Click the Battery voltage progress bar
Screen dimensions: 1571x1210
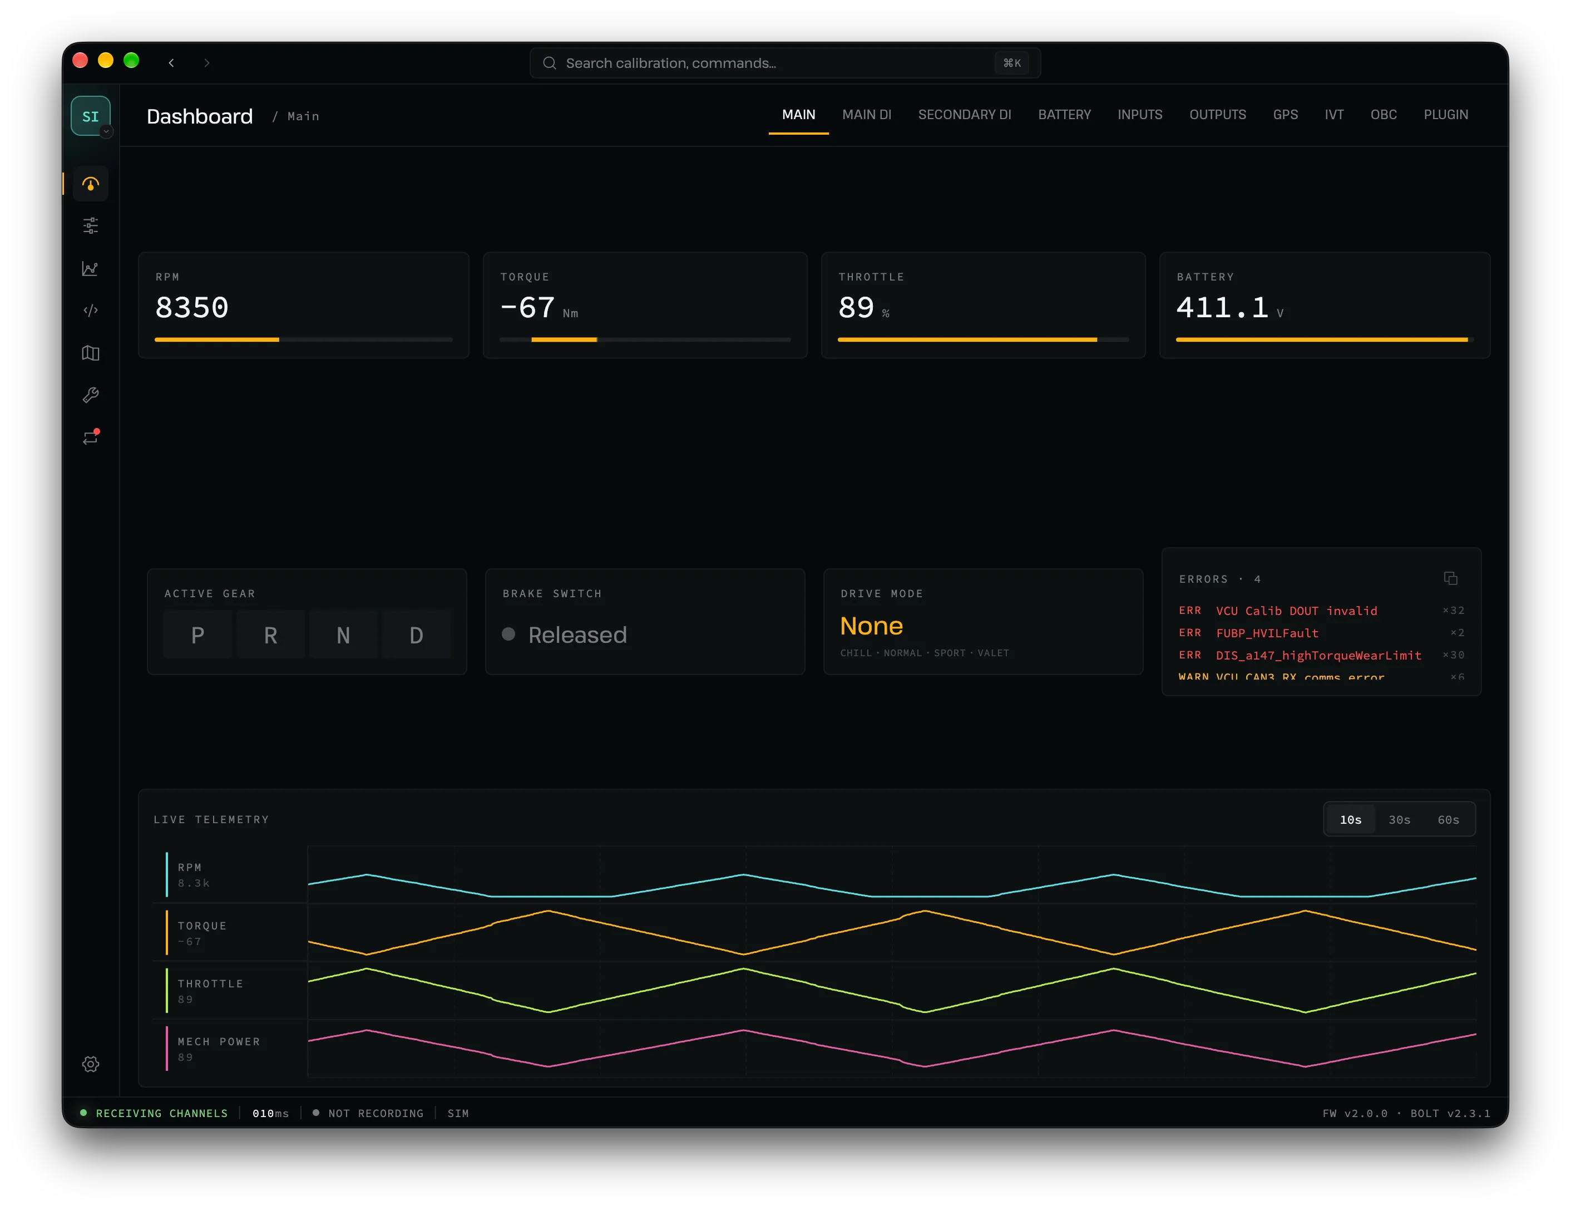click(x=1324, y=339)
